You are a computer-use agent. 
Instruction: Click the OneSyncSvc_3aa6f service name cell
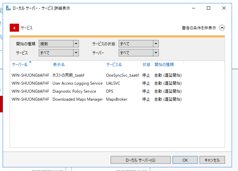point(122,75)
